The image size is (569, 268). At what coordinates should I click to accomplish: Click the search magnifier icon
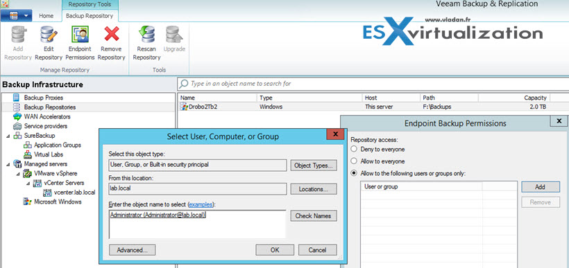[x=184, y=84]
